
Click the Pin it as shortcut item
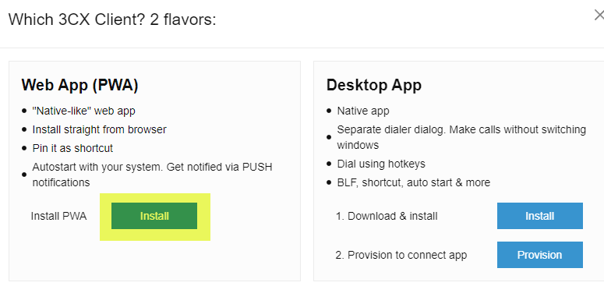tap(72, 148)
